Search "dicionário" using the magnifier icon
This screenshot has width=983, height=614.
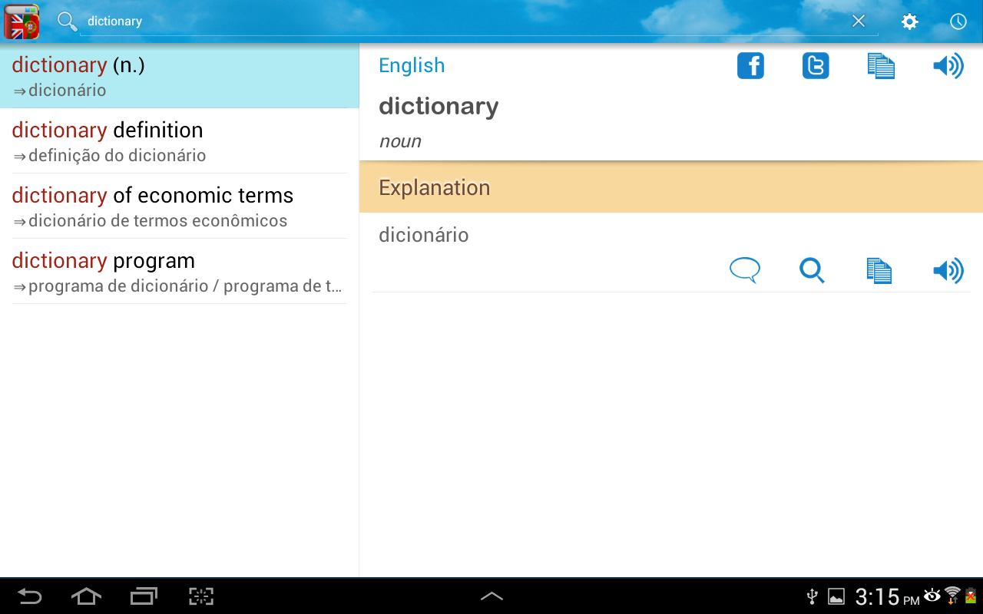(813, 271)
